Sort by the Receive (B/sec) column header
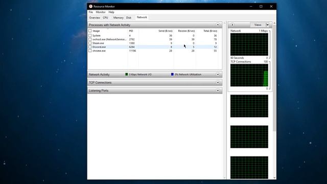 pyautogui.click(x=186, y=31)
